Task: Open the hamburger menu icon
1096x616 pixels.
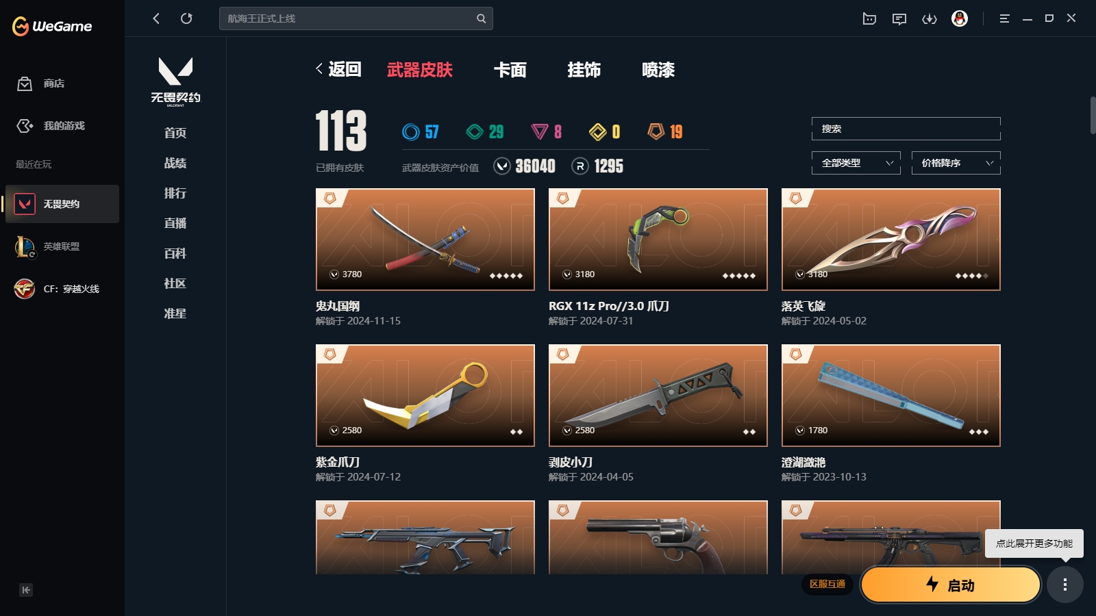Action: [x=1004, y=18]
